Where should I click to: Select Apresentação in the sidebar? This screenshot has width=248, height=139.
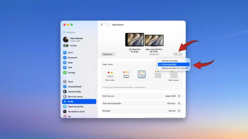tap(79, 92)
